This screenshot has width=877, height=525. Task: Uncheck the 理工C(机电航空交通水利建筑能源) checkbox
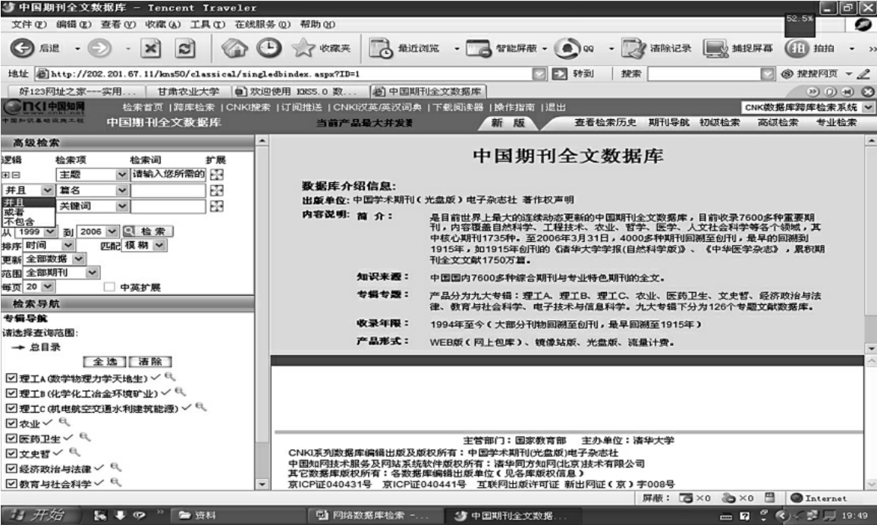click(11, 408)
